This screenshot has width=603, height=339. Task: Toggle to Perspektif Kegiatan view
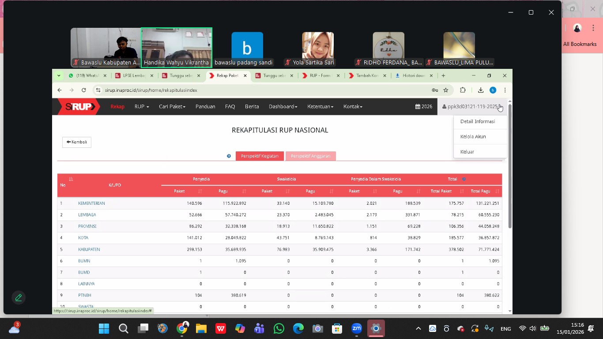[260, 156]
